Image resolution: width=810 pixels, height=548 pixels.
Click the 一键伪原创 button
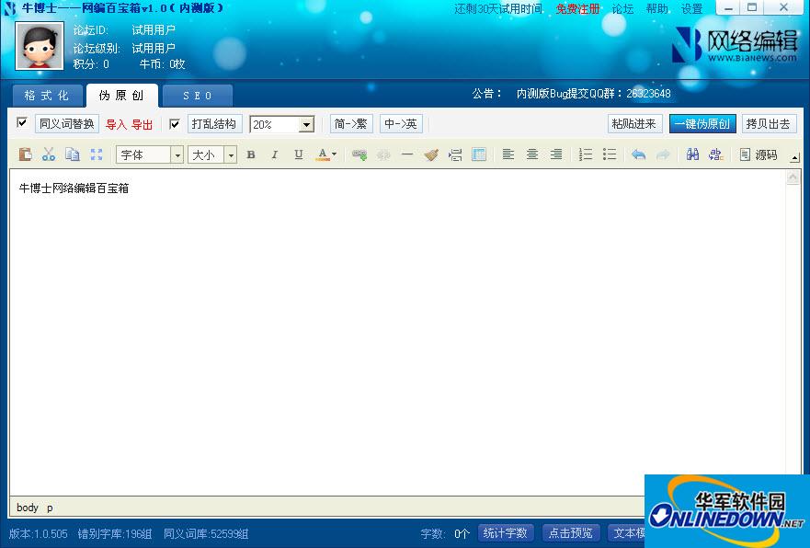702,124
